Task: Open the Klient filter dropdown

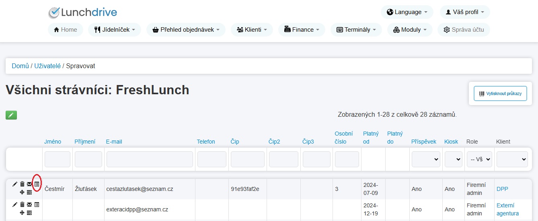Action: coord(512,159)
